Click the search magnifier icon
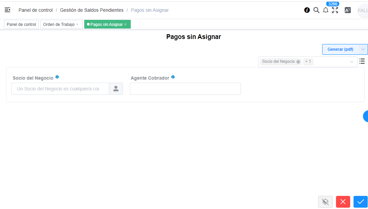368x209 pixels. click(316, 10)
